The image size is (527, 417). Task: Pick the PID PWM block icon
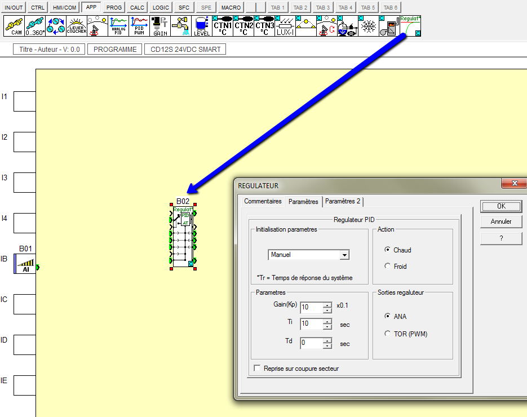[x=139, y=26]
